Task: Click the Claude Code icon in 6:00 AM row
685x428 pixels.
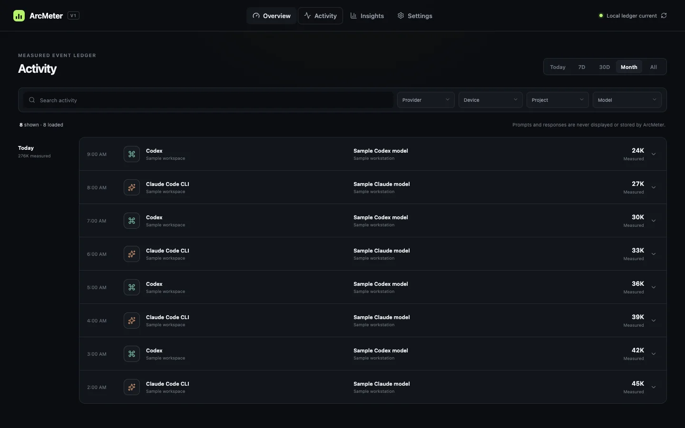Action: [132, 254]
